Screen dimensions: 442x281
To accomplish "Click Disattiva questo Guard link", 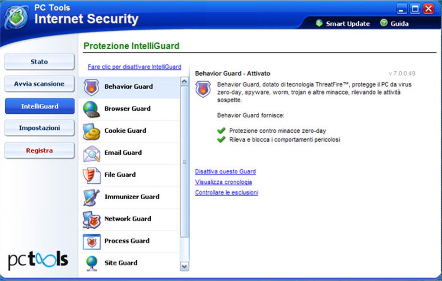I will 225,172.
